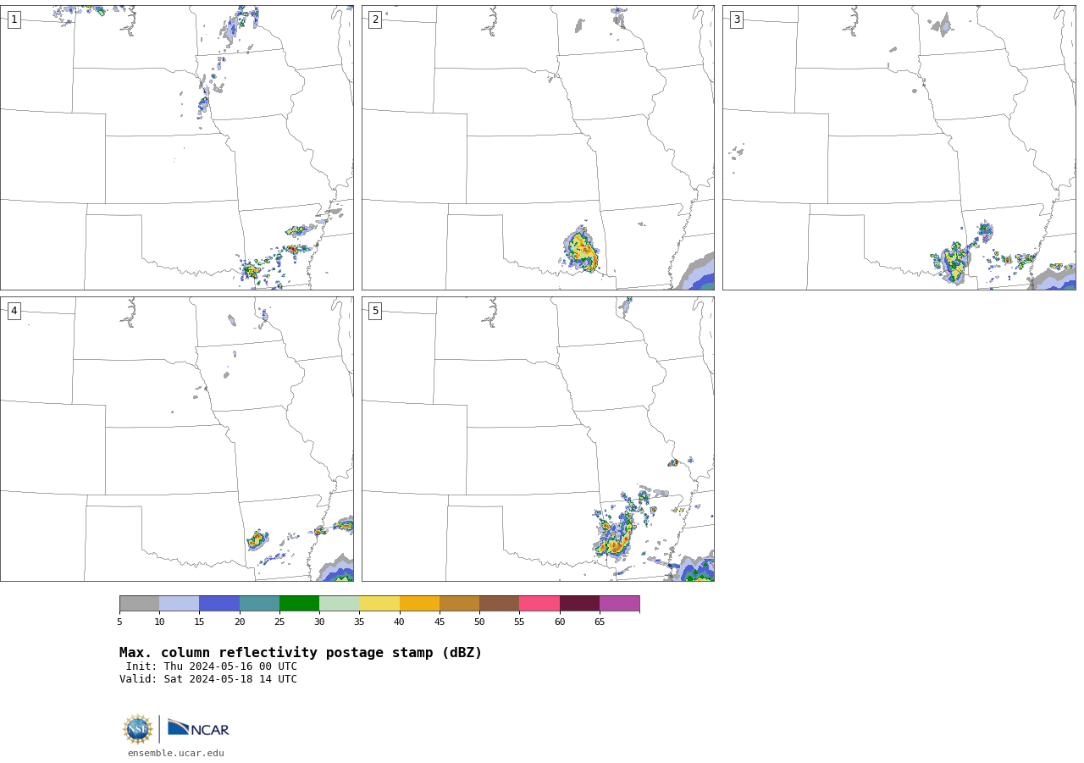
Task: Click the panel number label 3
Action: (737, 19)
